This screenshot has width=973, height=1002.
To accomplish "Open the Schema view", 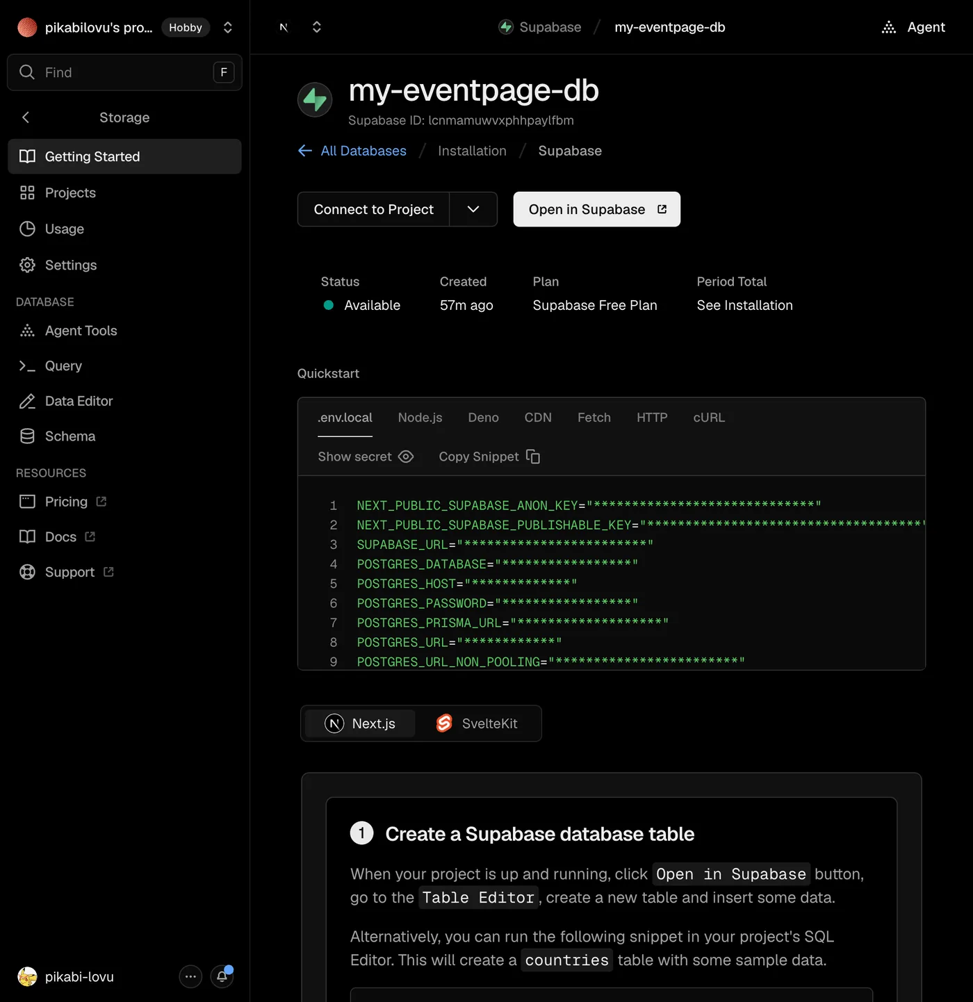I will pyautogui.click(x=124, y=436).
